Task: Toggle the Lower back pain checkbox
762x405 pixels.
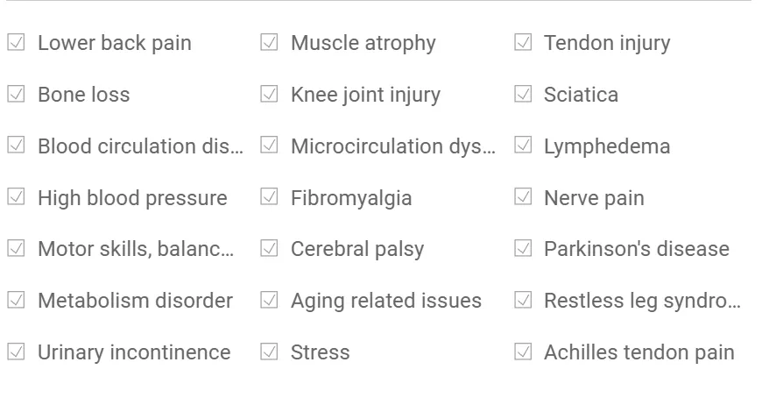Action: point(16,42)
